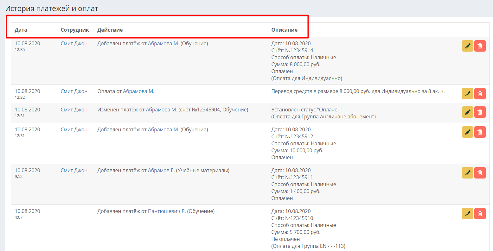
Task: Open employee Смит Джон in 9:52 row
Action: point(74,171)
